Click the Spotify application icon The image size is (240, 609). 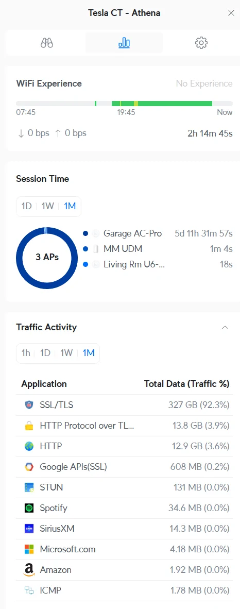tap(29, 508)
